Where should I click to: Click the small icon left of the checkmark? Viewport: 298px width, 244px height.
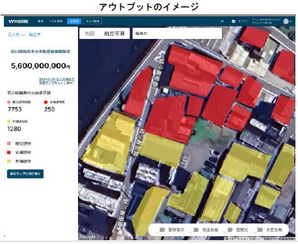[x=222, y=21]
